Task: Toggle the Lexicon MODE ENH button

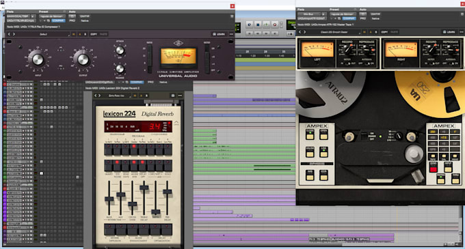Action: pos(134,166)
